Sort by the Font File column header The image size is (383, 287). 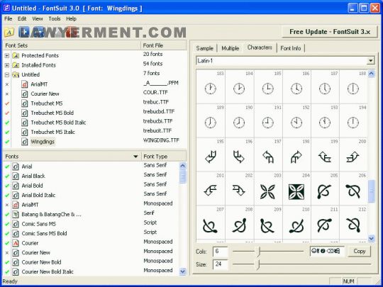(164, 45)
